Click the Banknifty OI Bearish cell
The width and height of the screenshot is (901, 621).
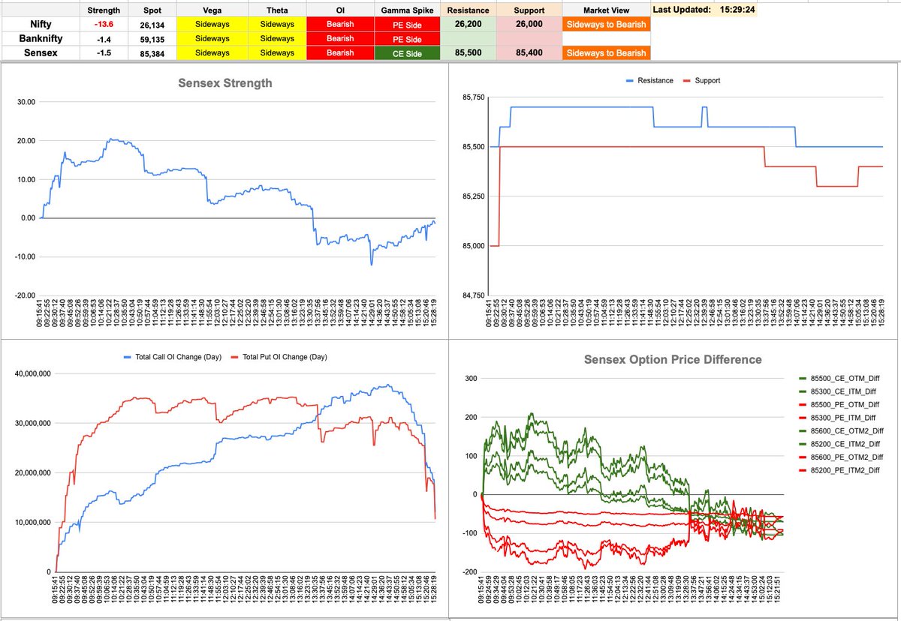[340, 38]
